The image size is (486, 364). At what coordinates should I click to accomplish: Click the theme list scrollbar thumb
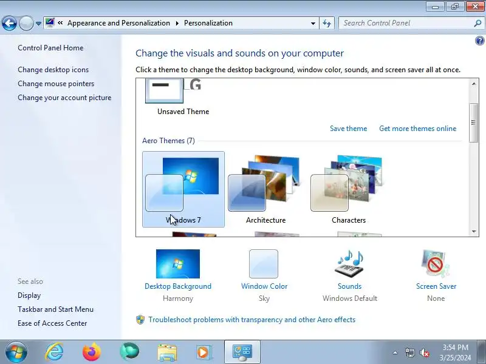click(x=473, y=123)
